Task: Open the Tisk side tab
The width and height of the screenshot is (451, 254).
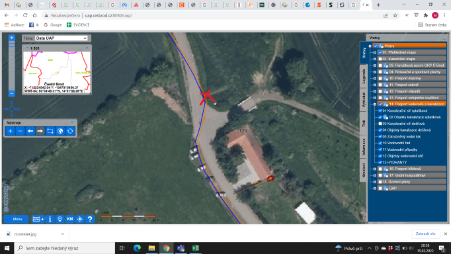Action: pos(364,124)
